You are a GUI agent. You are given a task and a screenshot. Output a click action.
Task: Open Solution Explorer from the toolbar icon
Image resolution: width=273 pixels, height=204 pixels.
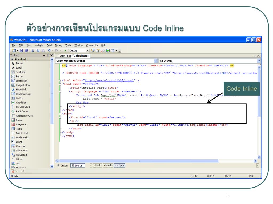(93, 50)
